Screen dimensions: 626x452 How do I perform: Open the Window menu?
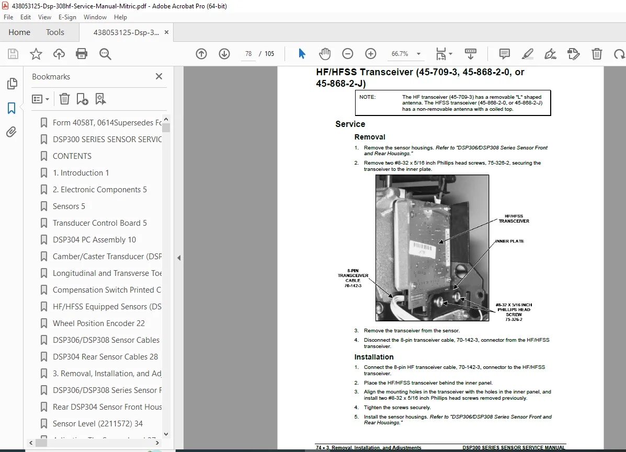[x=95, y=17]
